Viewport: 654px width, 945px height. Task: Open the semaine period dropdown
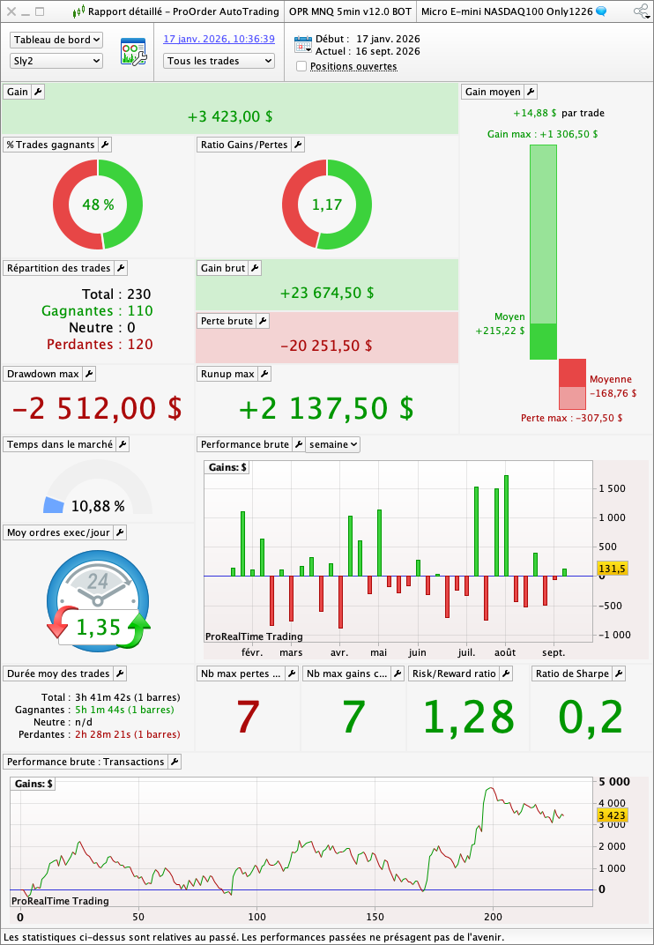coord(332,445)
